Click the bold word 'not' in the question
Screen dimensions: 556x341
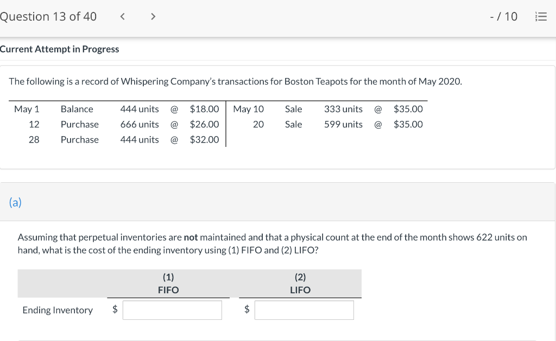(x=191, y=237)
